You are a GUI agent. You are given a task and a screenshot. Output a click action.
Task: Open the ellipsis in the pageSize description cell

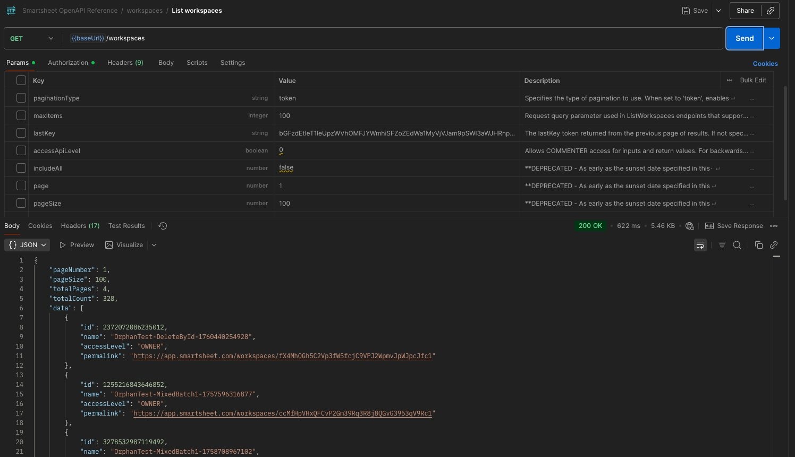click(x=752, y=204)
